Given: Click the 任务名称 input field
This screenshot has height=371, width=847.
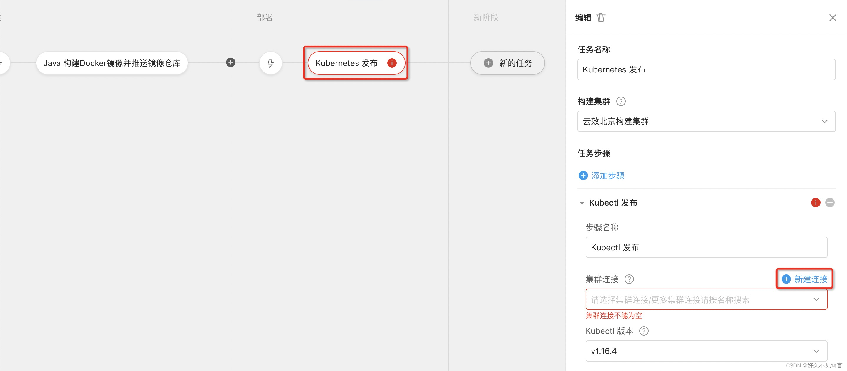Looking at the screenshot, I should pos(706,69).
